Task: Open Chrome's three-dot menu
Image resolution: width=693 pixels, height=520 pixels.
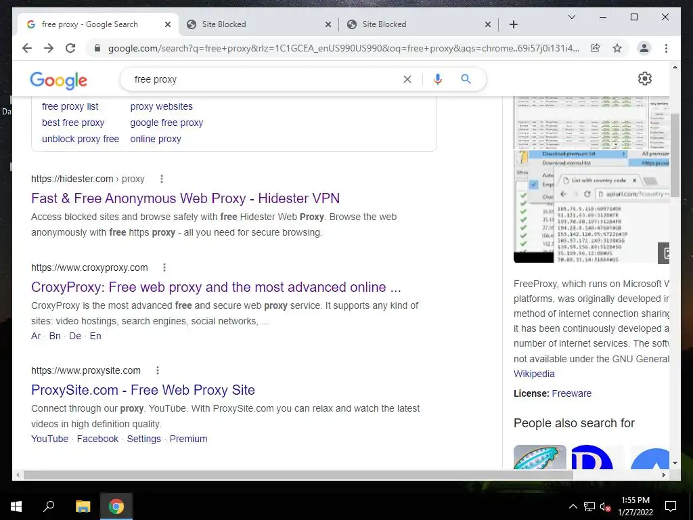Action: pos(666,48)
